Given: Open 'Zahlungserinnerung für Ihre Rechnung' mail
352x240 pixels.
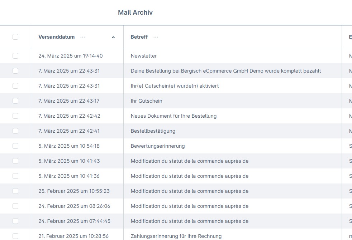Looking at the screenshot, I should click(x=176, y=236).
